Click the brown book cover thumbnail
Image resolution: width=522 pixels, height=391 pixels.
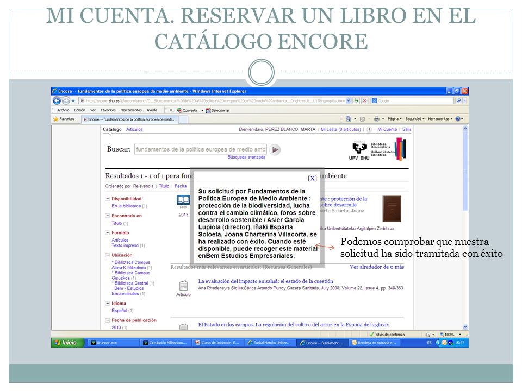(x=392, y=209)
